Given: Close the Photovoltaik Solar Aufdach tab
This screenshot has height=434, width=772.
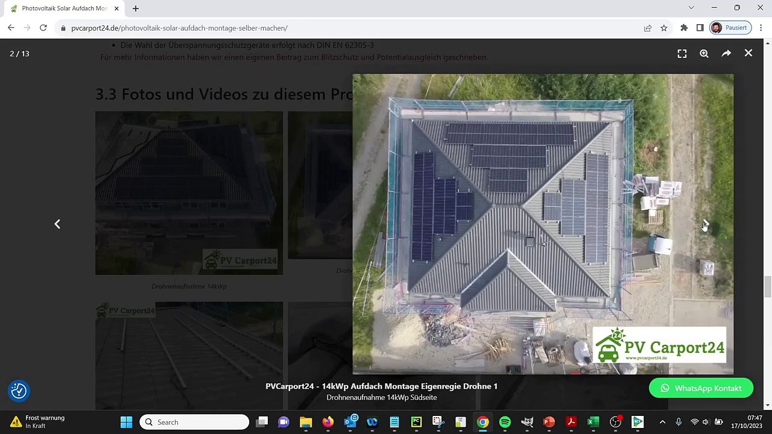Looking at the screenshot, I should pyautogui.click(x=116, y=8).
